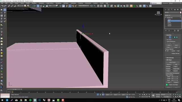Activate the Select and Scale tool

44,6
